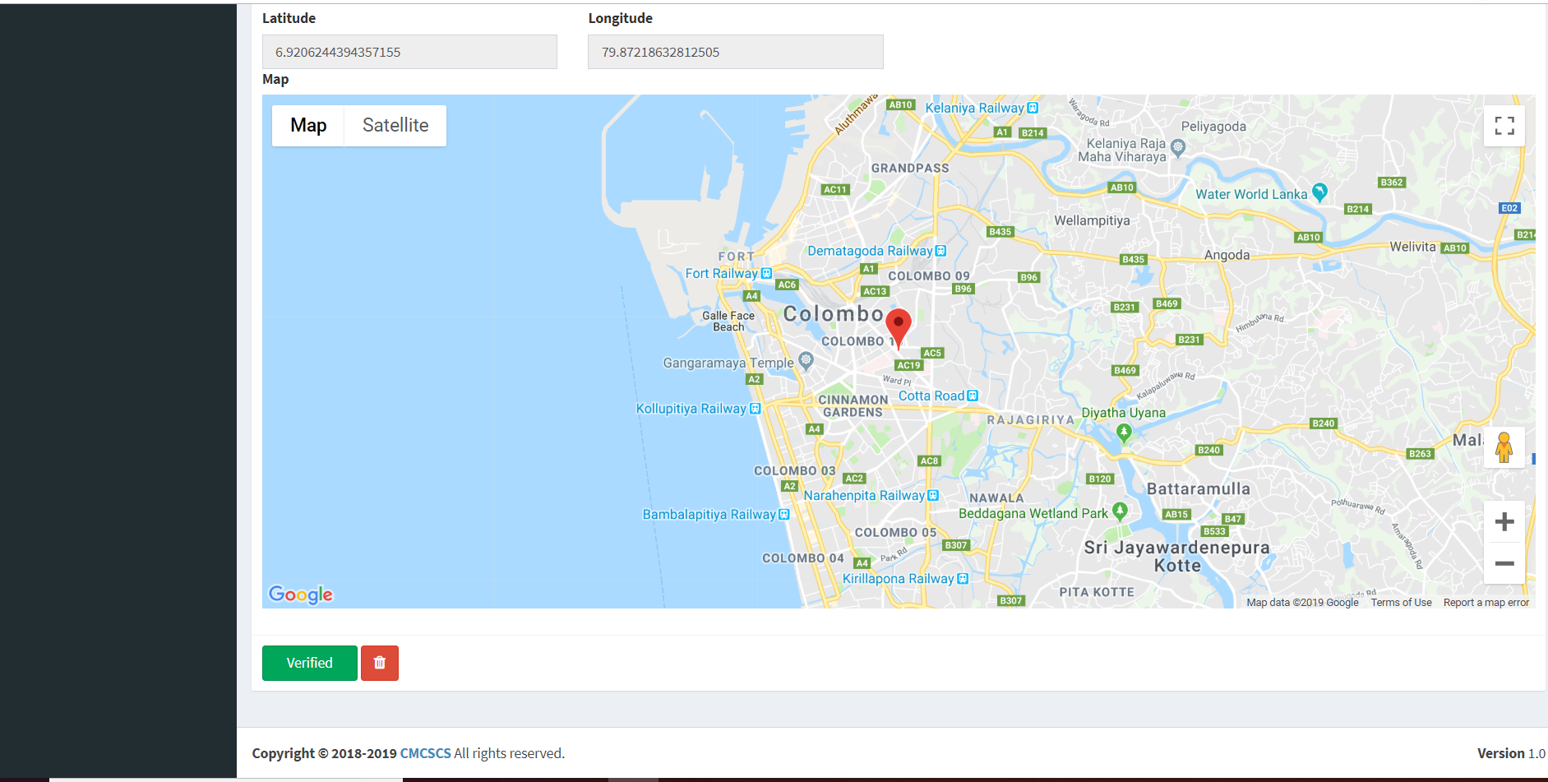Click Report a map error link

point(1486,603)
